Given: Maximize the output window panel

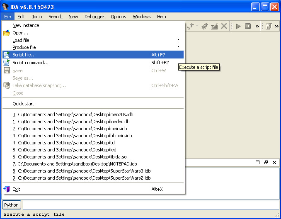Looking at the screenshot, I should pos(257,163).
